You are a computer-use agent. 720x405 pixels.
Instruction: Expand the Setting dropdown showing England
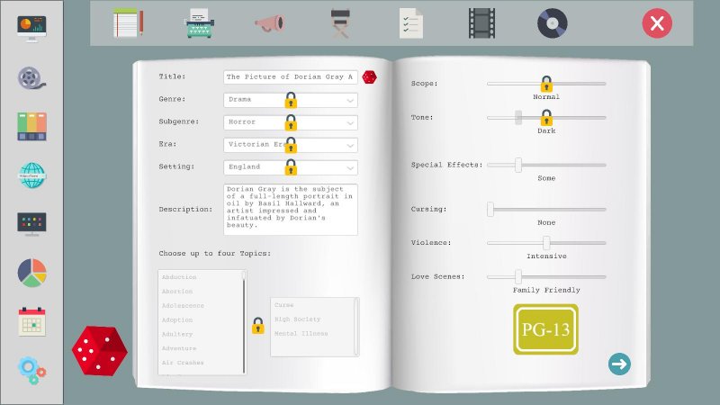[x=290, y=167]
